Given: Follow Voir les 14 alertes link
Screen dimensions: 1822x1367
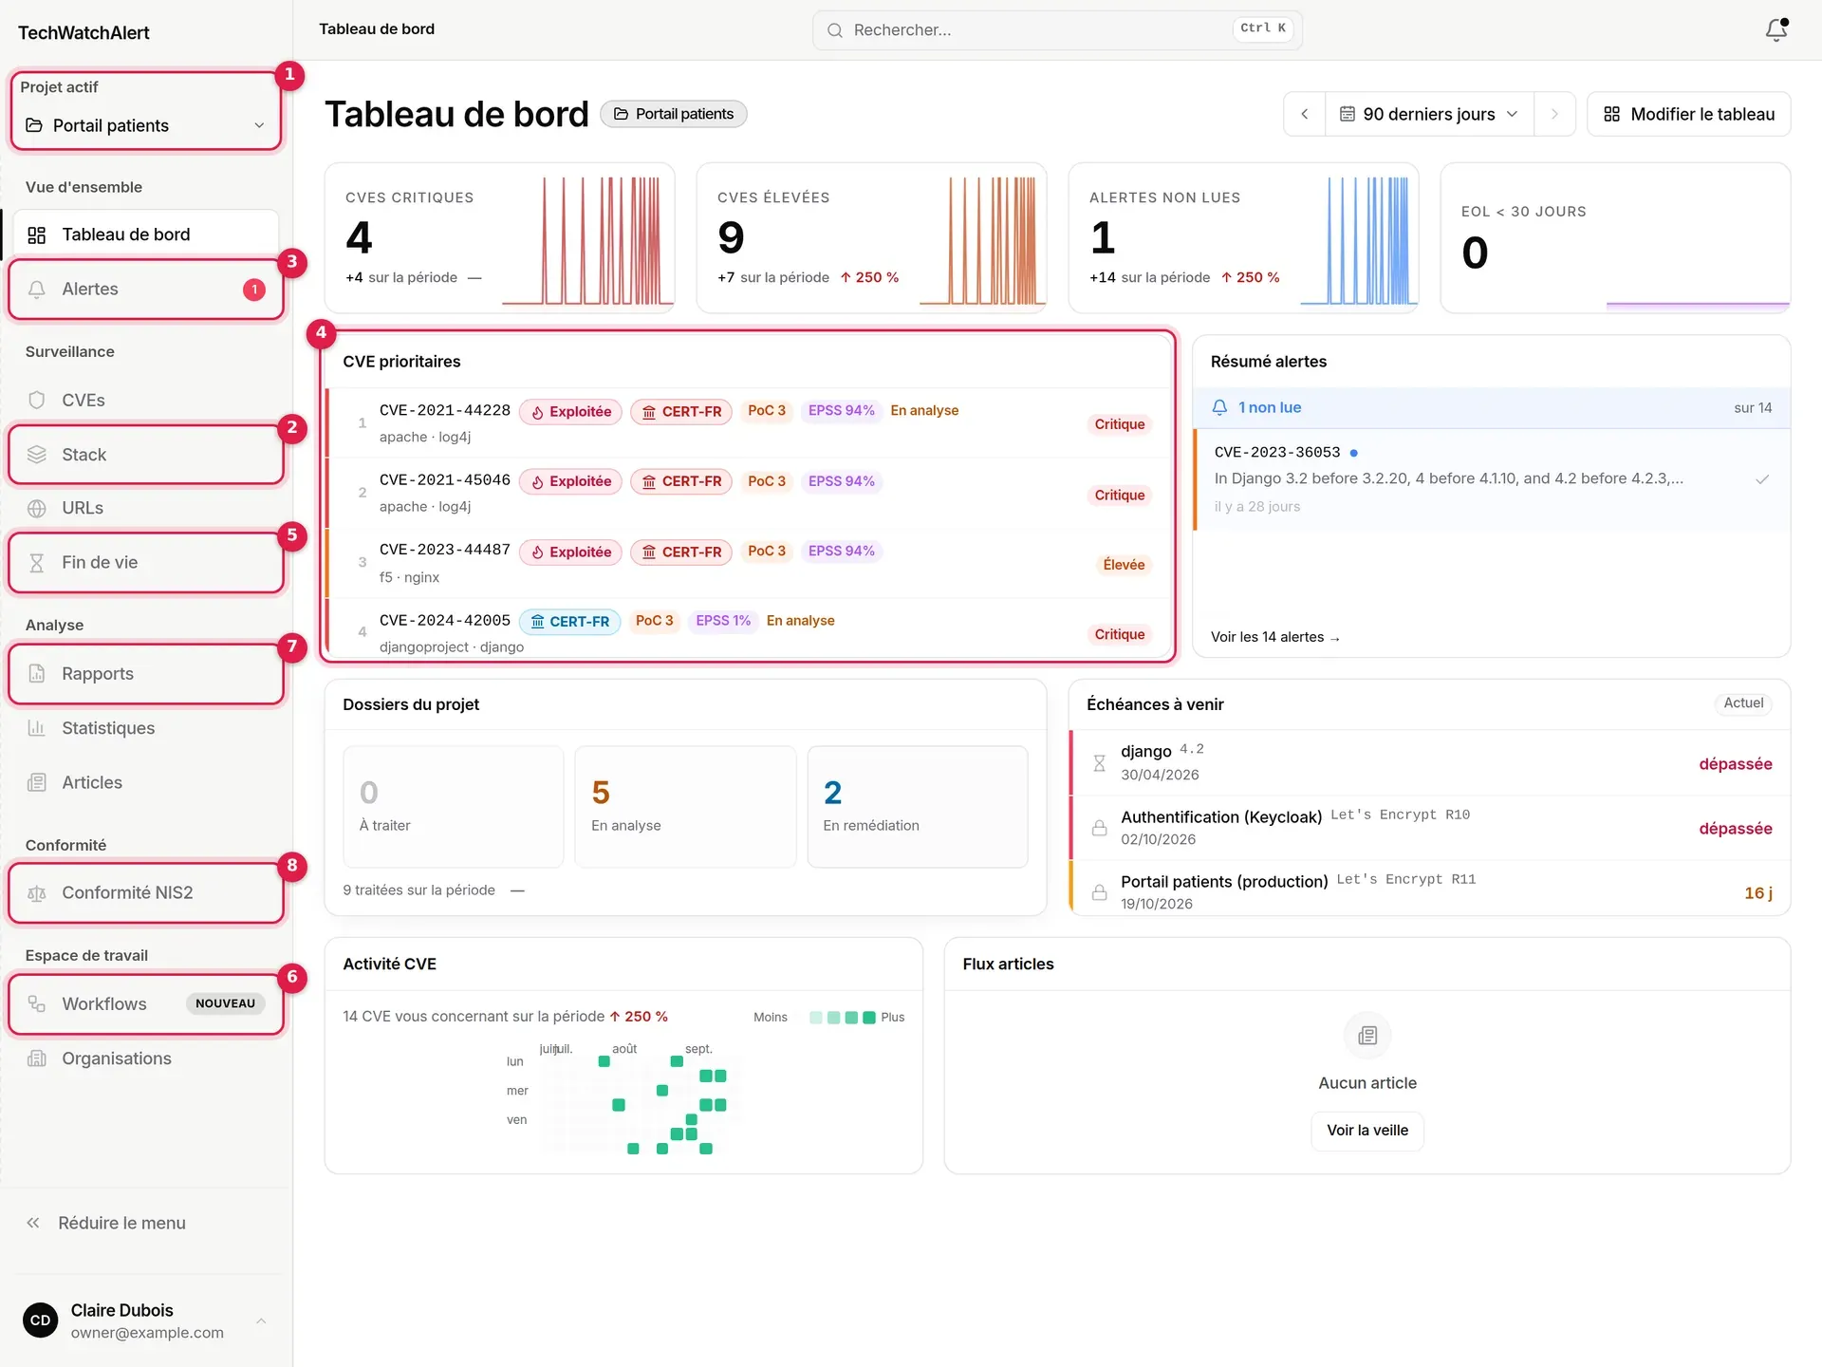Looking at the screenshot, I should tap(1275, 637).
